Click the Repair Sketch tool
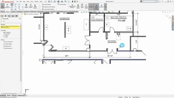 click(78, 7)
